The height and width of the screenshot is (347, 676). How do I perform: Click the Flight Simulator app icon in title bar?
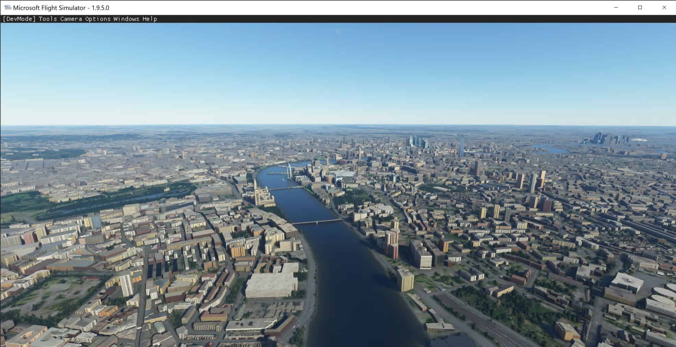(7, 8)
